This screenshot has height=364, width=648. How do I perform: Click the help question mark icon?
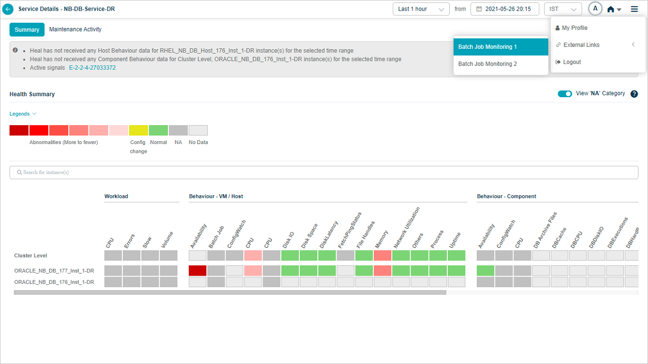pos(634,94)
